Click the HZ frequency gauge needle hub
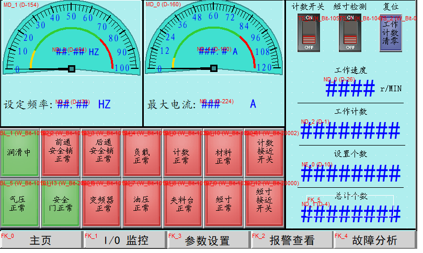The height and width of the screenshot is (253, 423). click(72, 68)
